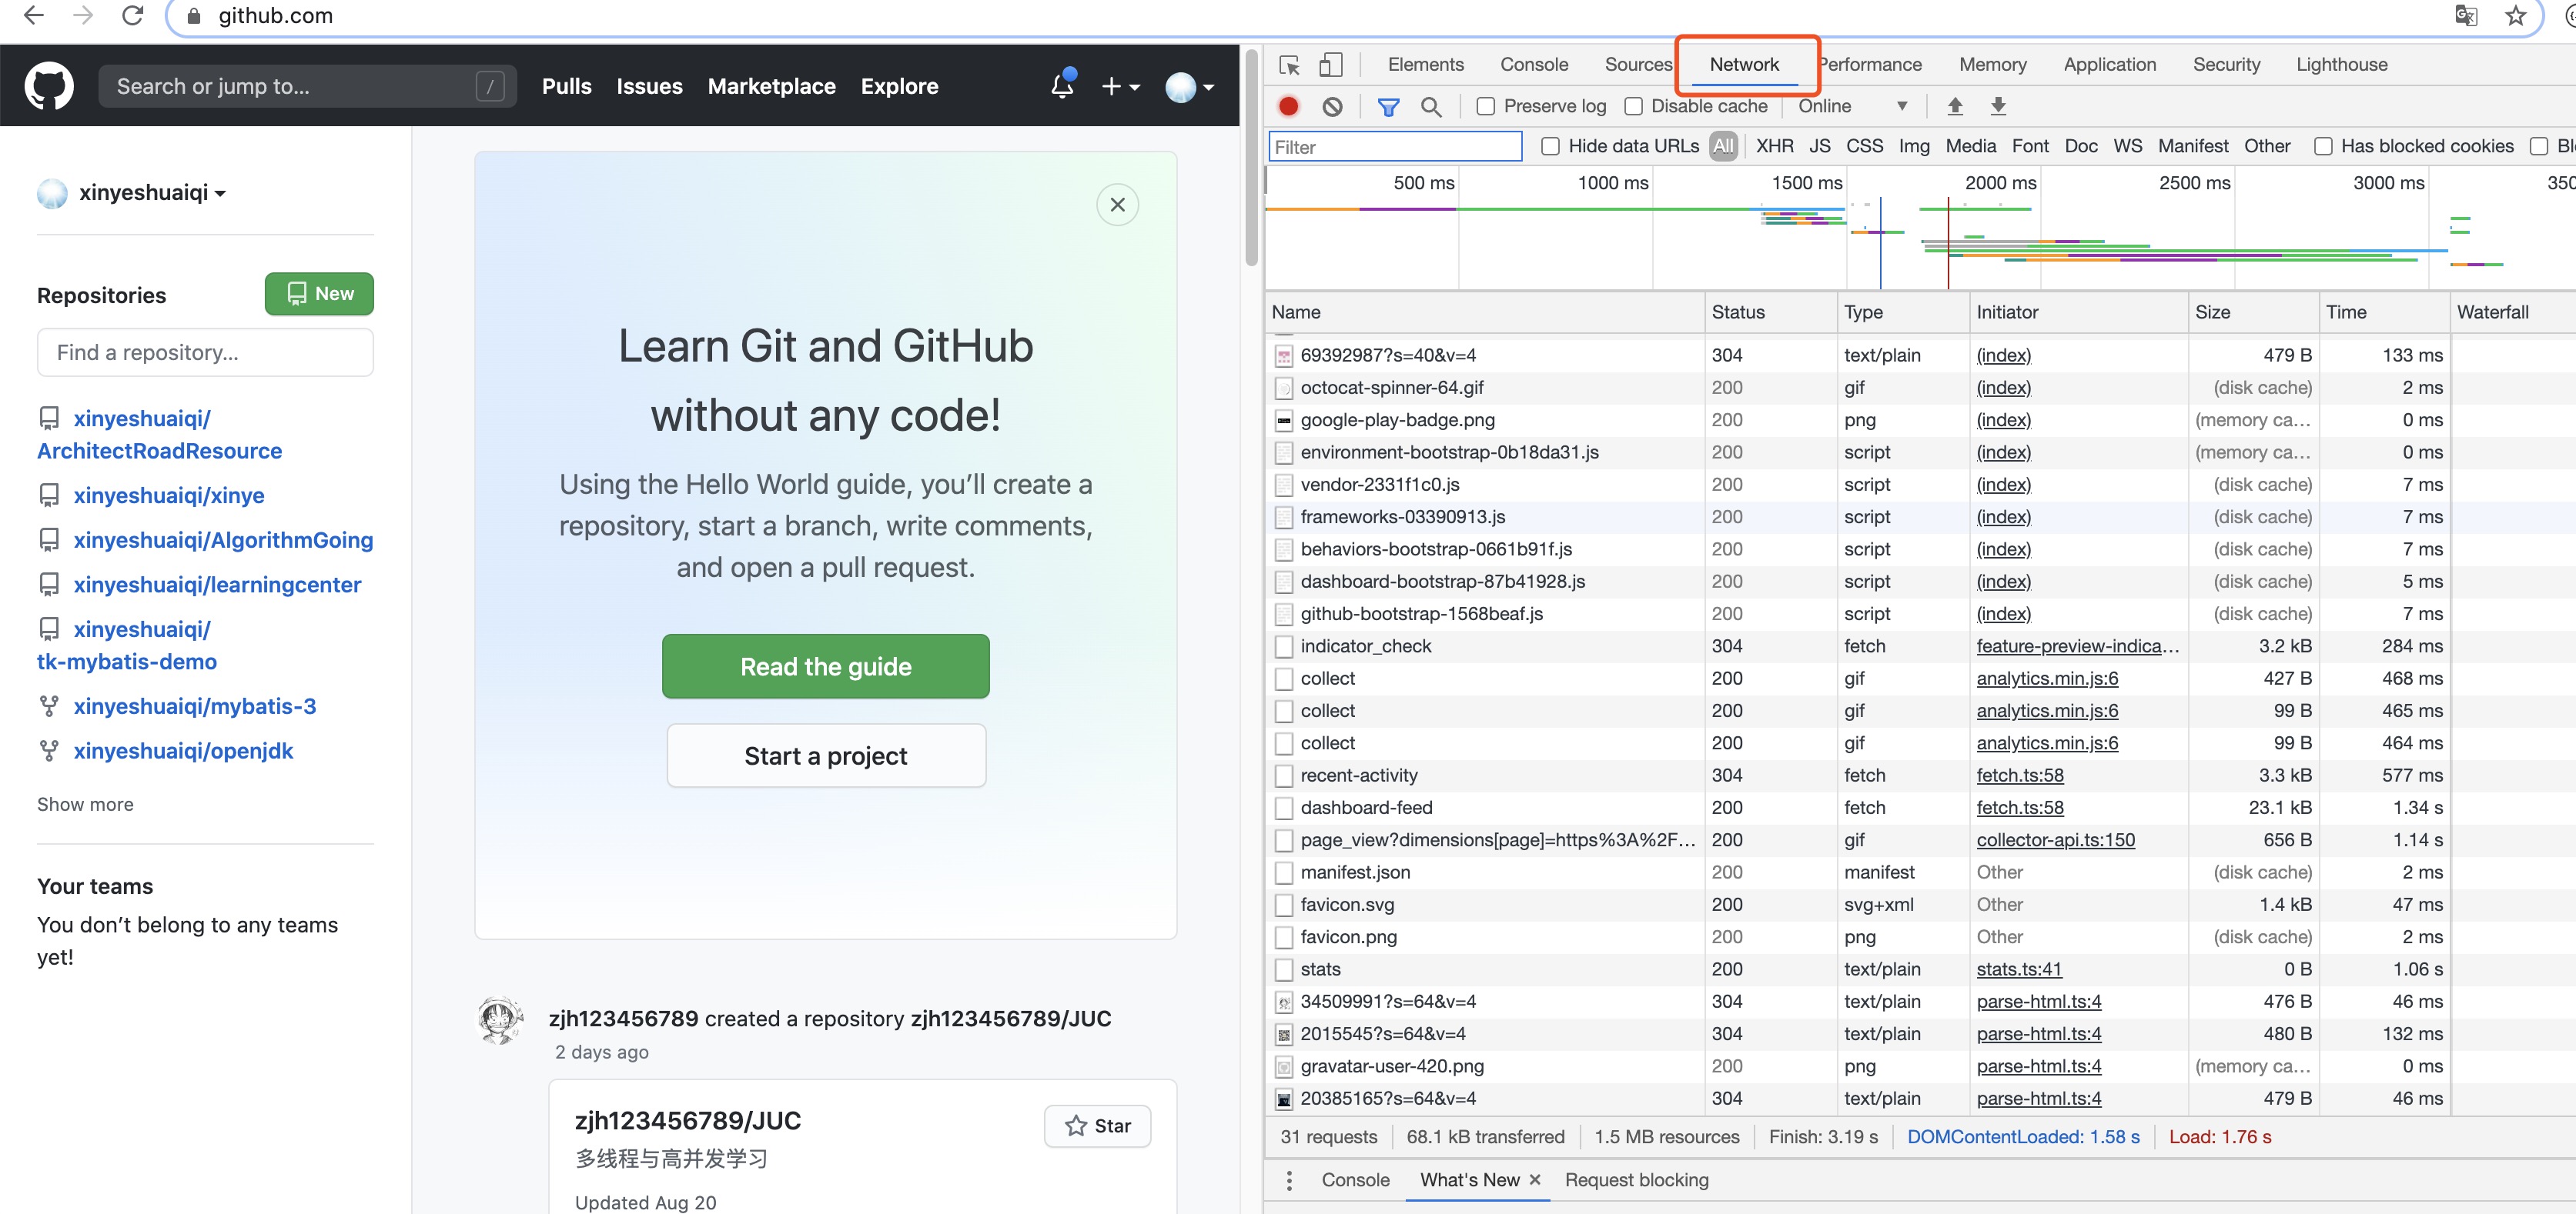Click the red record network log icon
Viewport: 2576px width, 1214px height.
pyautogui.click(x=1288, y=106)
